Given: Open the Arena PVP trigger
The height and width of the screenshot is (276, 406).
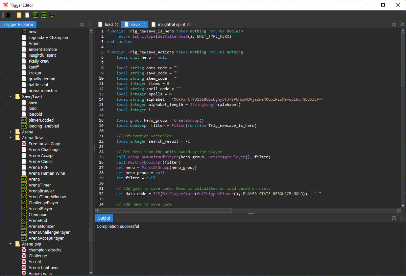Looking at the screenshot, I should 38,168.
